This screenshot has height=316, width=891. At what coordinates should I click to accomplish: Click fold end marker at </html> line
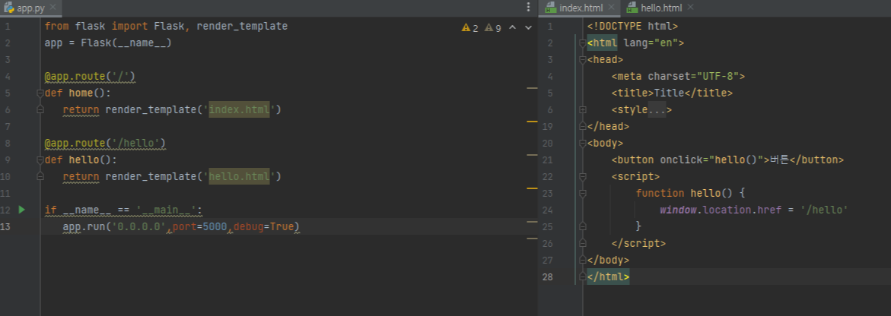click(582, 276)
